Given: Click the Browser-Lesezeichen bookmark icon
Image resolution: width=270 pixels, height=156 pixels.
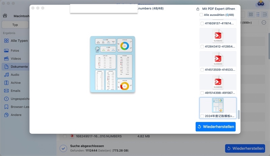Looking at the screenshot, I should (x=6, y=107).
